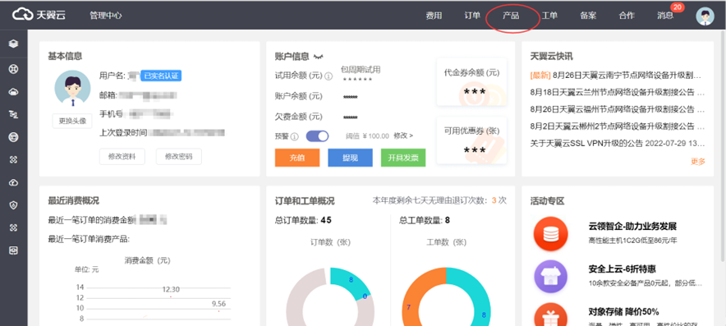Click the 代金券余额 (元) card

coord(471,82)
